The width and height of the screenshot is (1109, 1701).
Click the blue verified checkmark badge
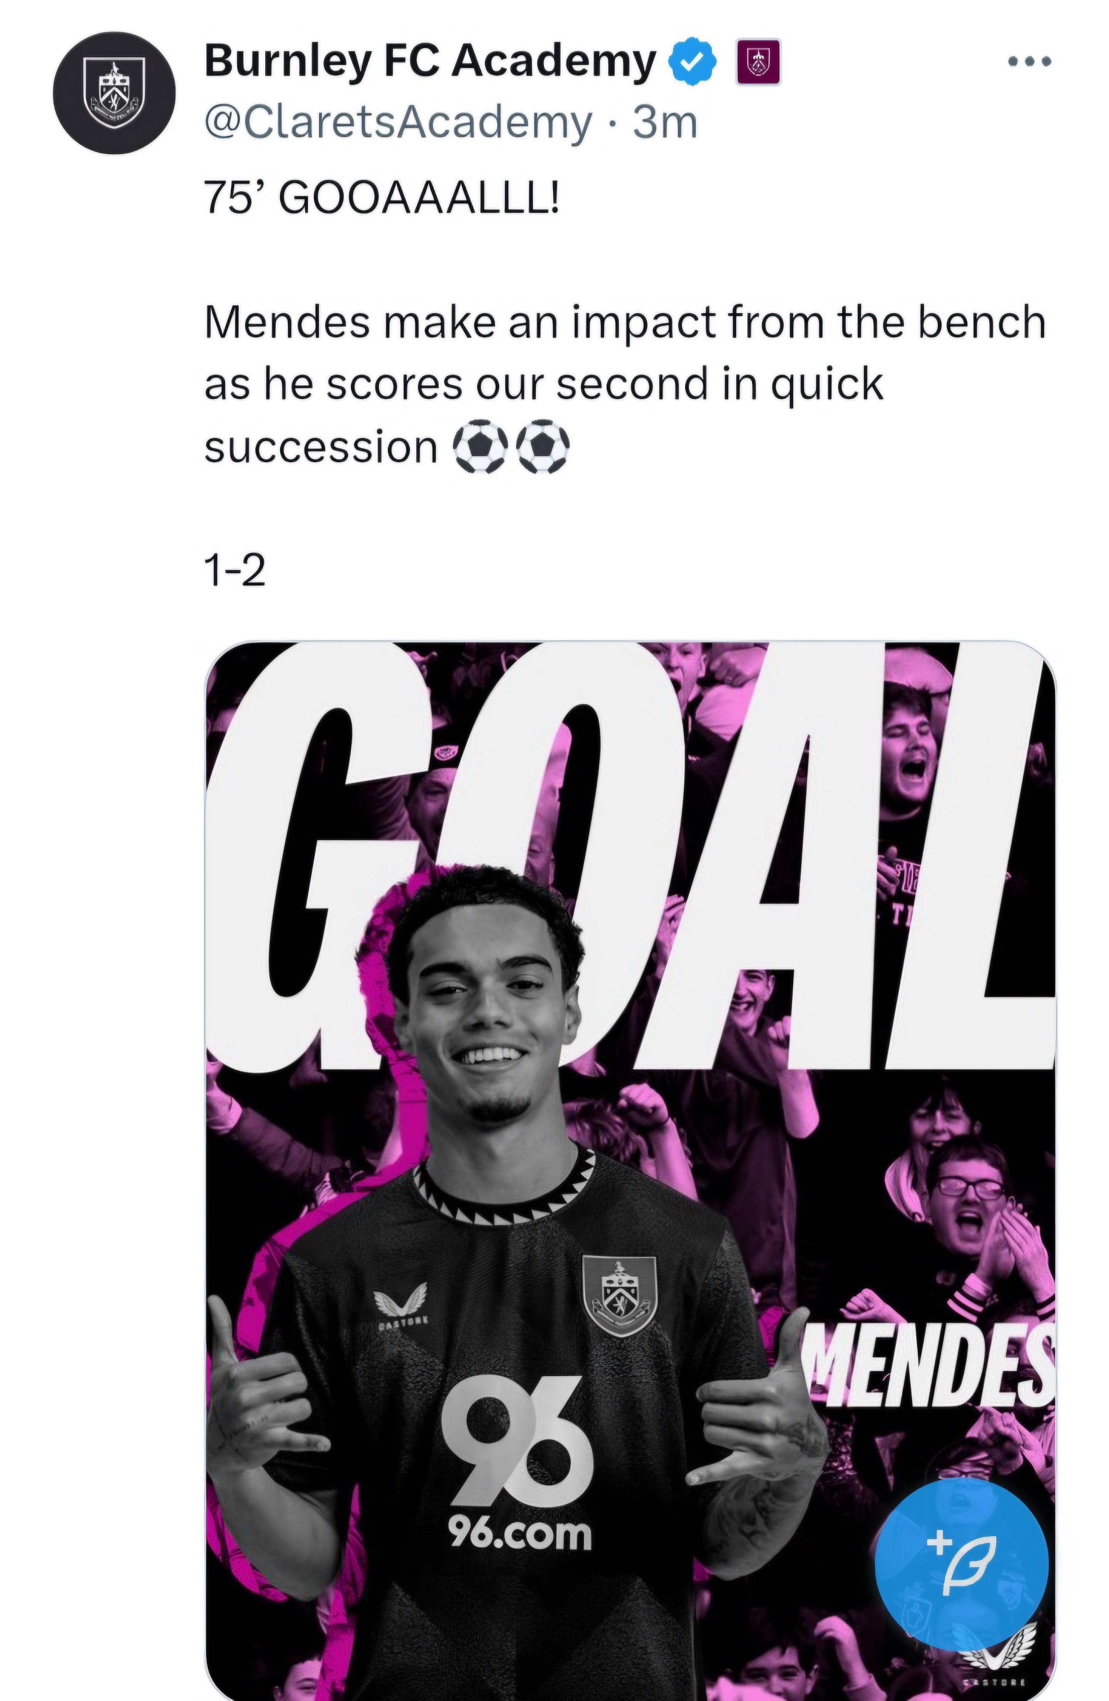[692, 62]
